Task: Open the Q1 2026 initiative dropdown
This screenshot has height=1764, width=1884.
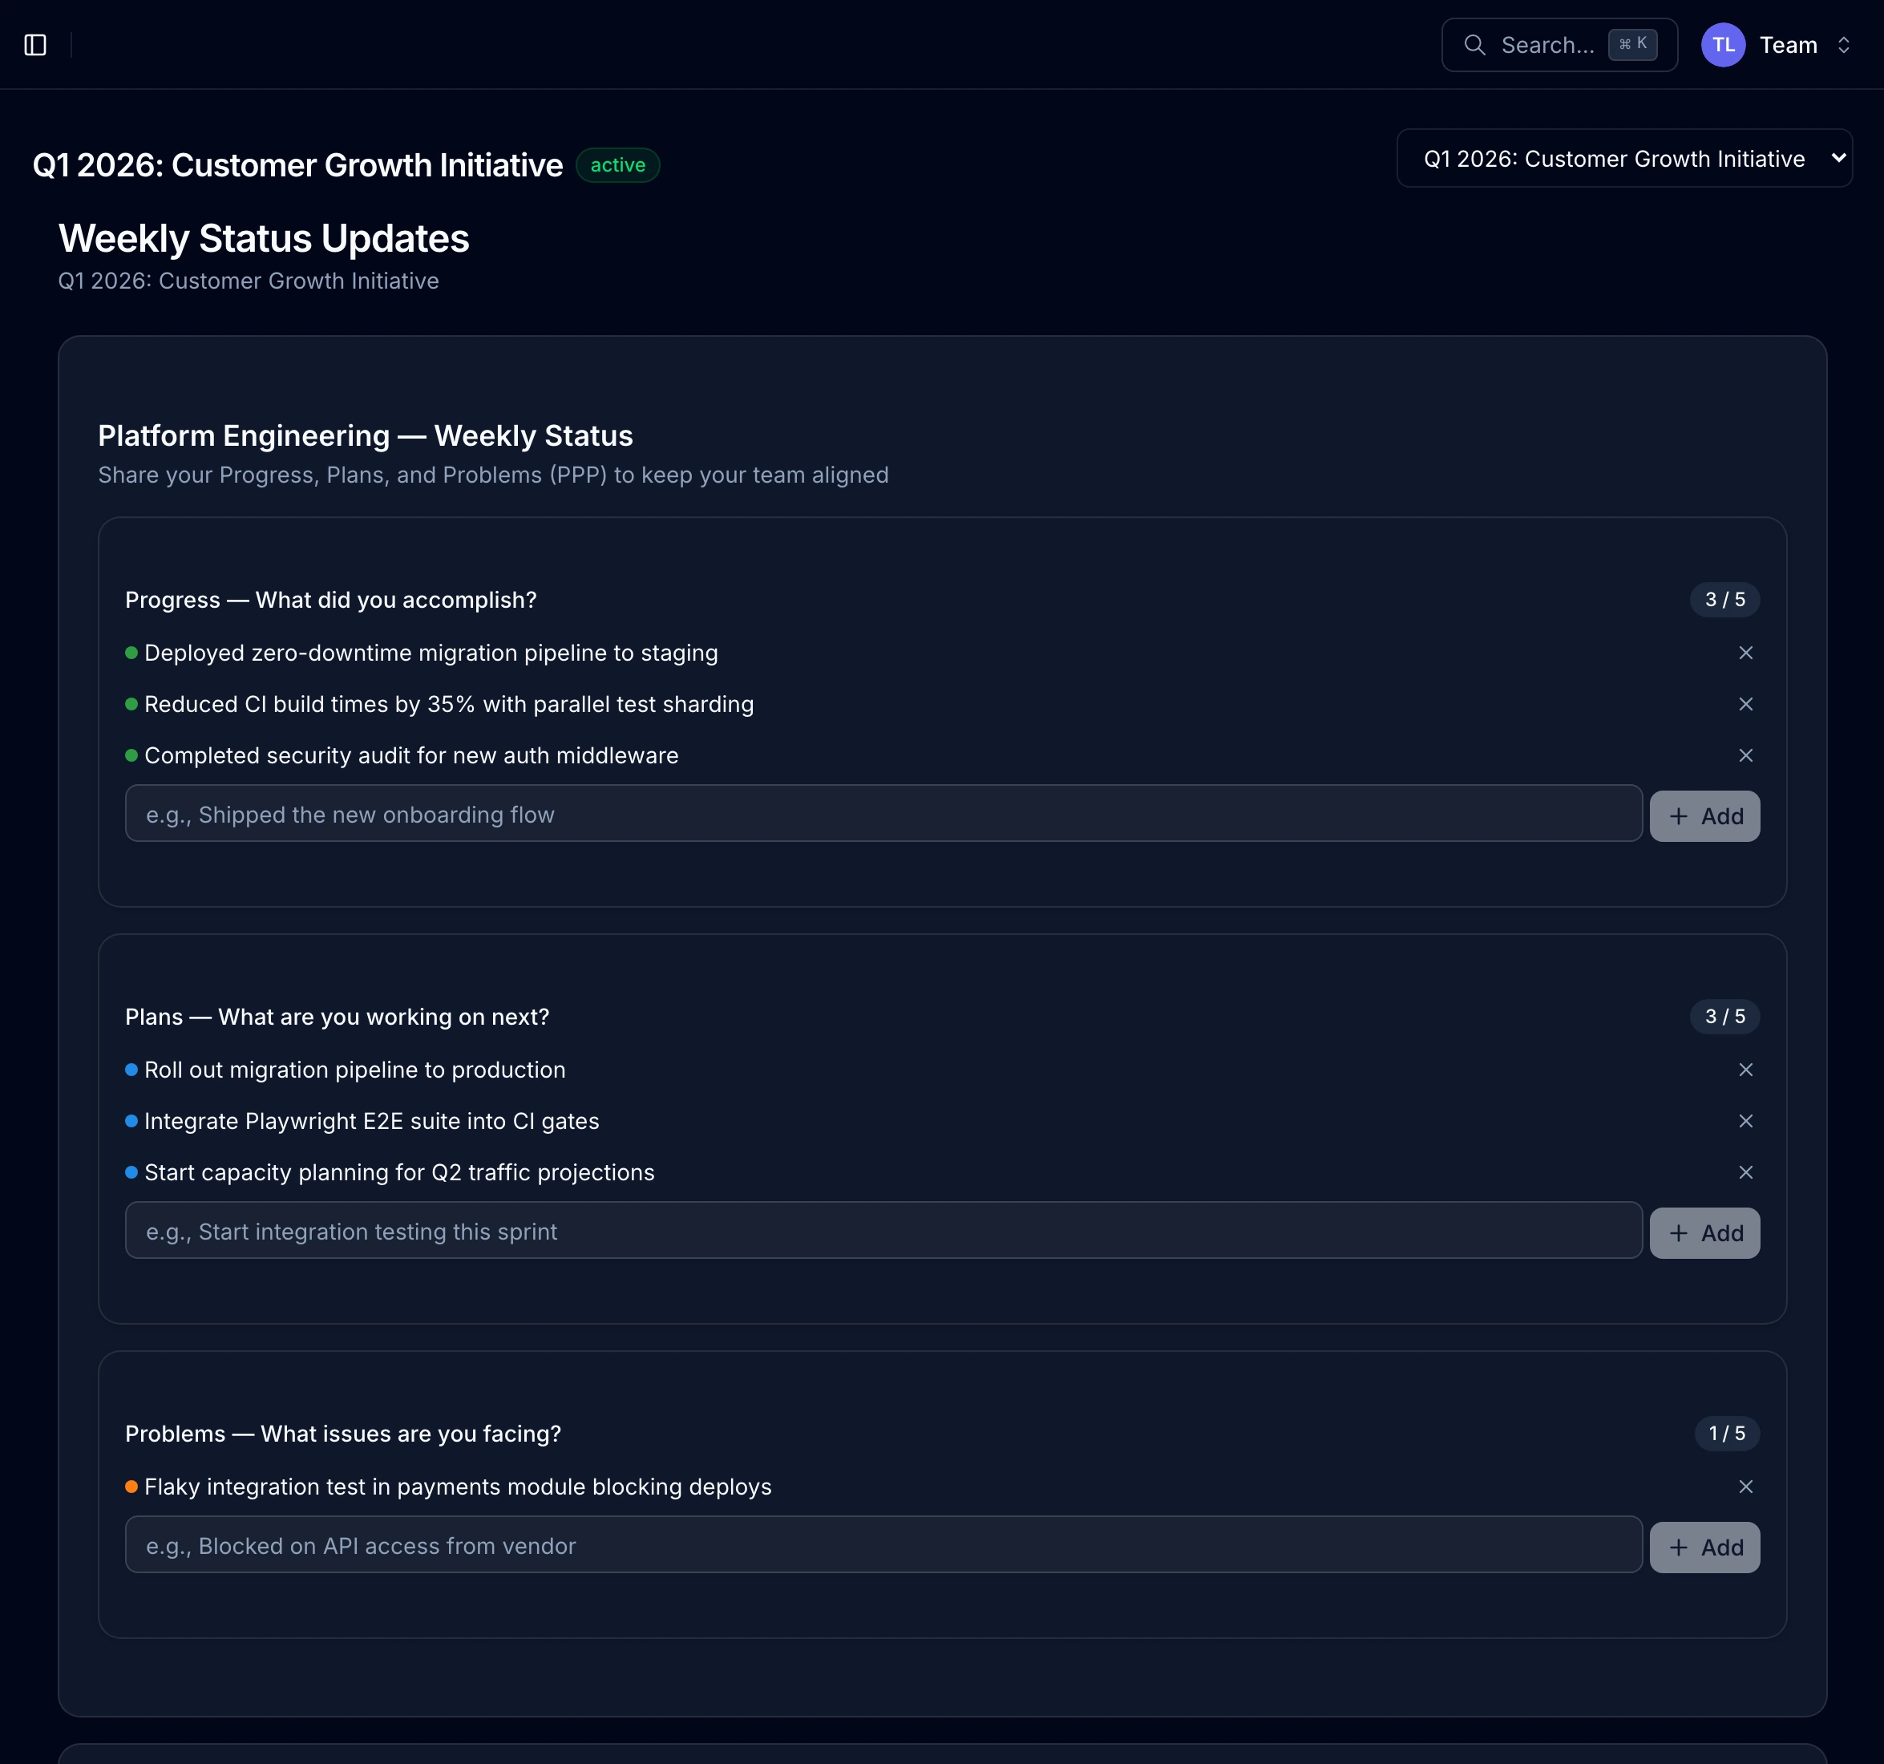Action: point(1623,158)
